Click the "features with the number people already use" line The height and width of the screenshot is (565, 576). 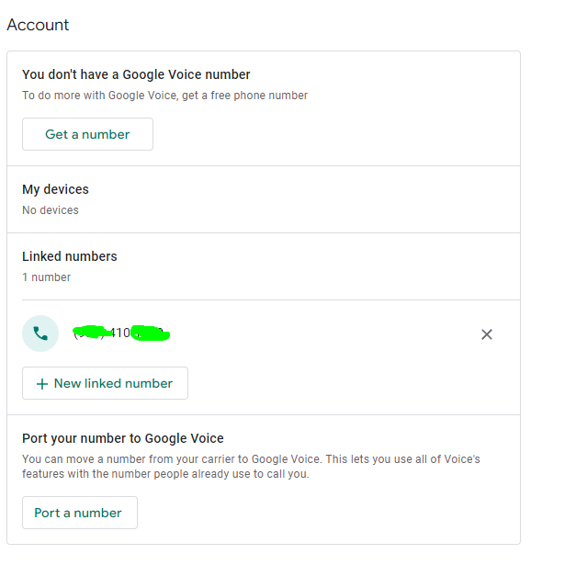(x=165, y=474)
